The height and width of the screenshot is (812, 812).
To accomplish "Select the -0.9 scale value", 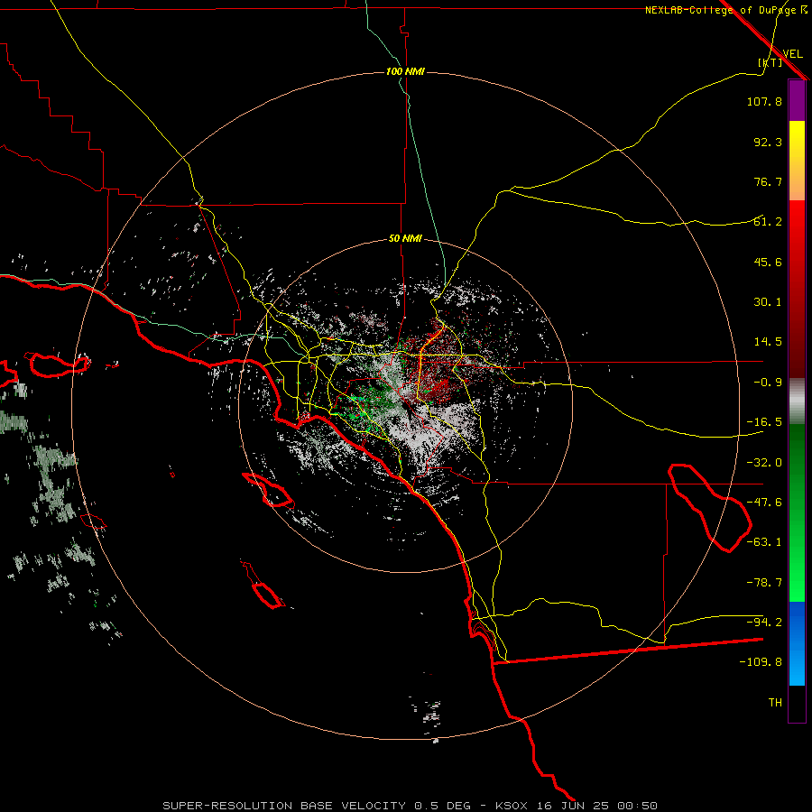I will pos(768,383).
